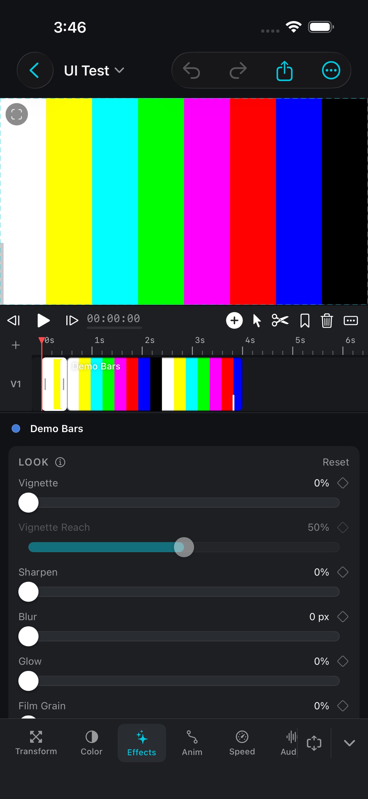The image size is (368, 799).
Task: Toggle Vignette Reach keyframe diamond
Action: [x=343, y=527]
